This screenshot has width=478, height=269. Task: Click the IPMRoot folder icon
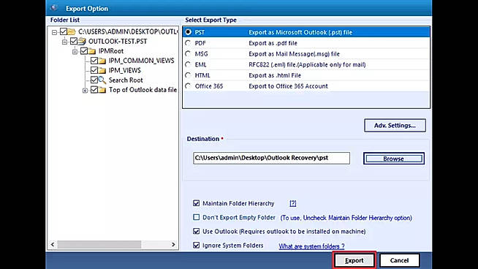click(92, 51)
